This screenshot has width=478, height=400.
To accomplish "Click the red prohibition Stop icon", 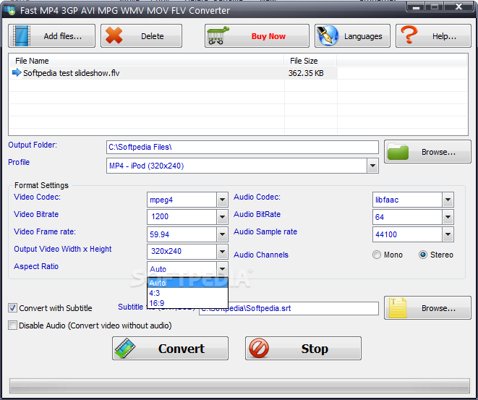I will tap(259, 348).
